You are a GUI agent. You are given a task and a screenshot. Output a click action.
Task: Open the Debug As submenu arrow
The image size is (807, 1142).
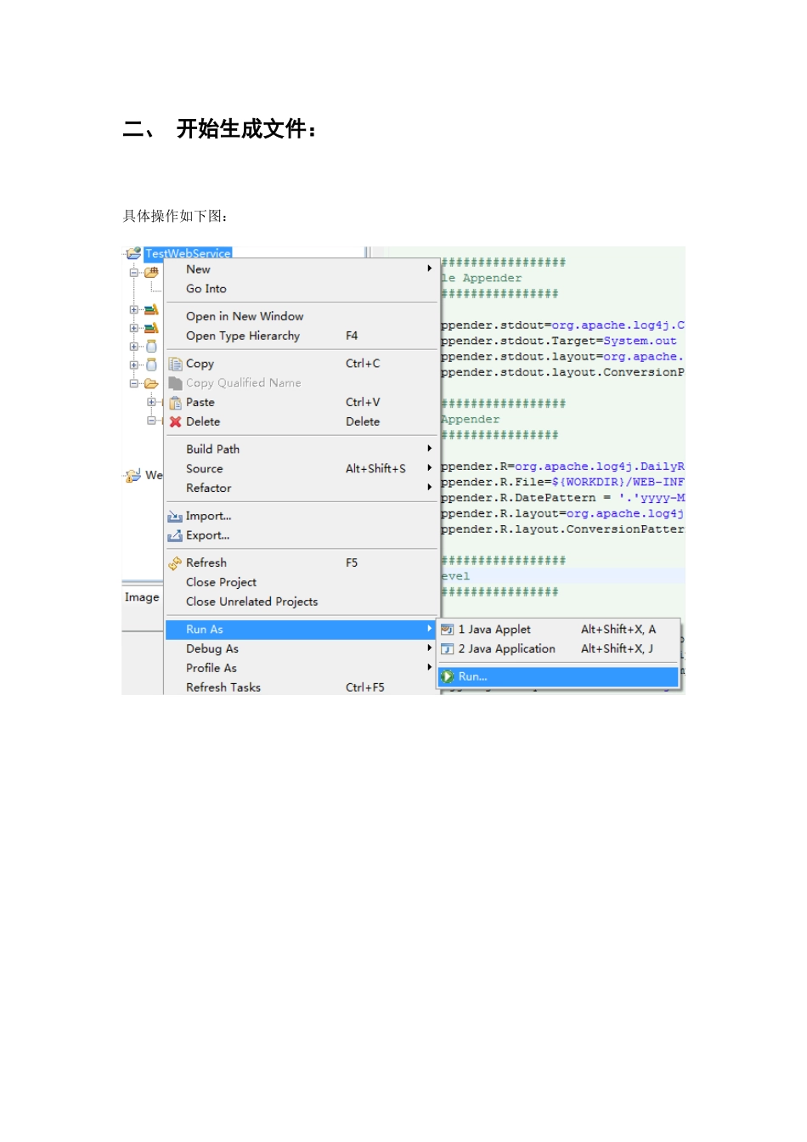430,648
